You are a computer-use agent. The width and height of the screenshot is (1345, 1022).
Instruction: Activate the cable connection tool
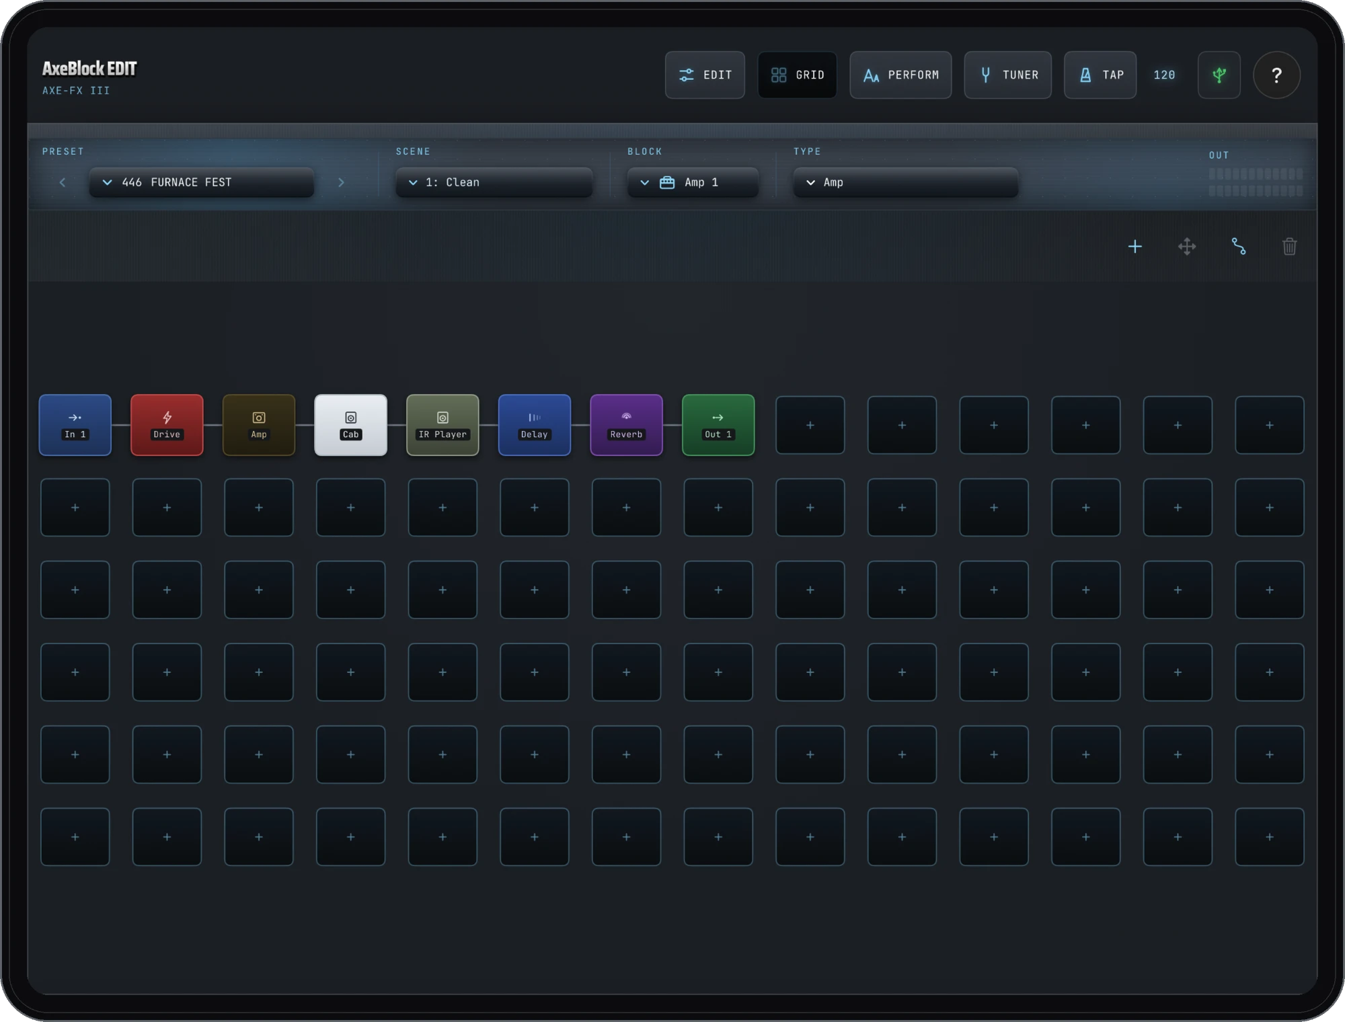tap(1239, 247)
